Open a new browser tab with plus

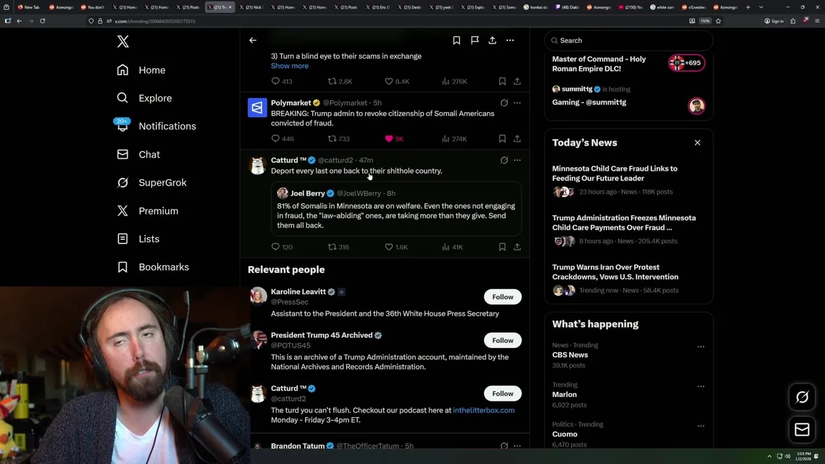pos(748,7)
